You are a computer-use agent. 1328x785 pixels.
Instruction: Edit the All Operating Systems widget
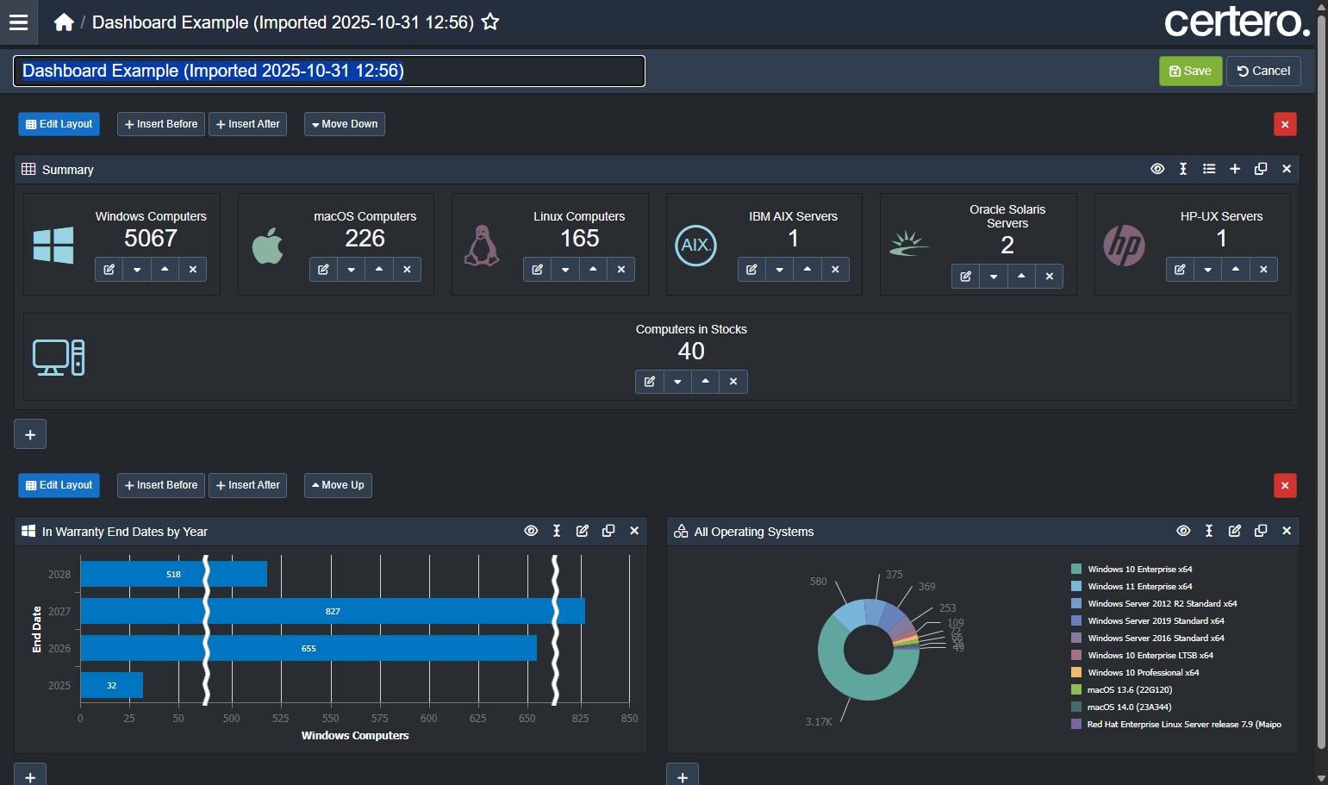tap(1235, 532)
